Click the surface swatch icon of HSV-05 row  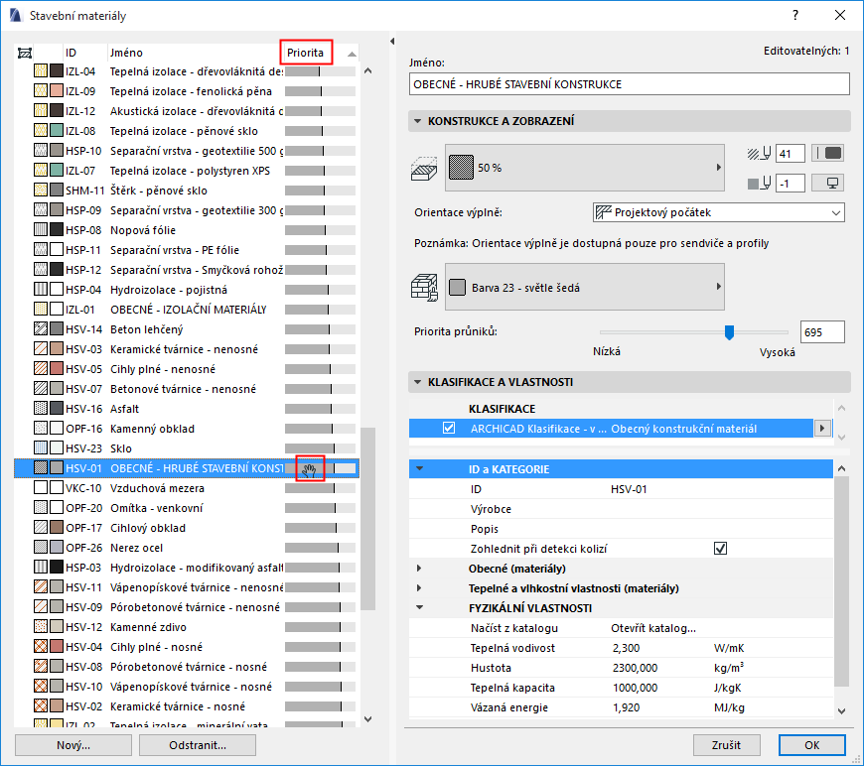point(57,369)
